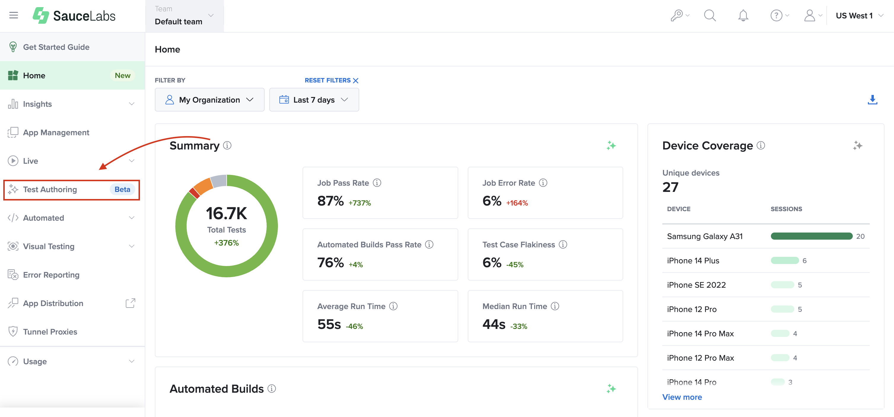This screenshot has height=417, width=894.
Task: Click the Job Pass Rate info icon
Action: tap(378, 183)
